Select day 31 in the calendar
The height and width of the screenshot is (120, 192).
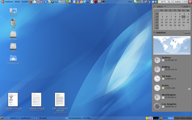pyautogui.click(x=183, y=25)
